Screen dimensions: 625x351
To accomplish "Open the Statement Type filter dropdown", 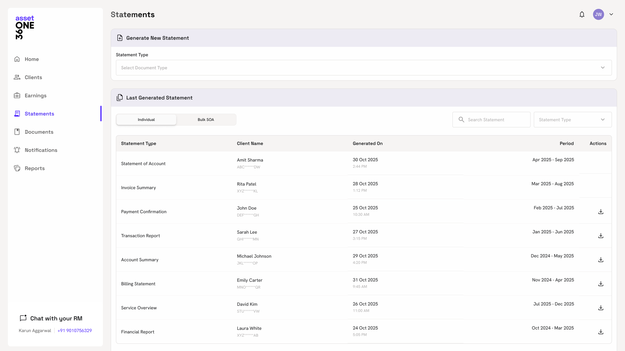I will 573,120.
